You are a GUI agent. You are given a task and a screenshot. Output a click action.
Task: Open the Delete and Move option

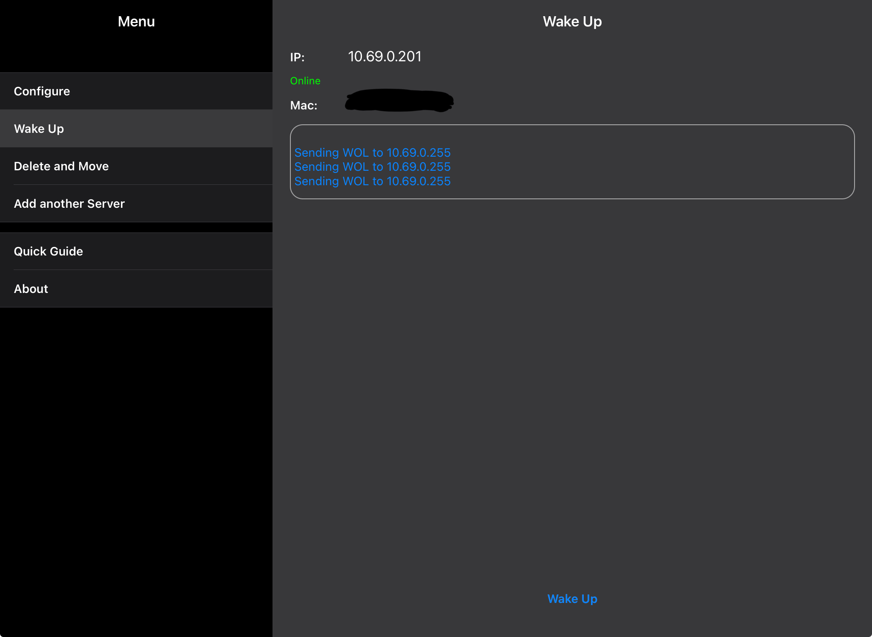[61, 166]
